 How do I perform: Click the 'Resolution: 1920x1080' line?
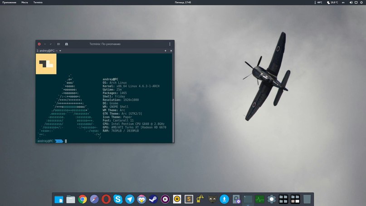tap(121, 100)
